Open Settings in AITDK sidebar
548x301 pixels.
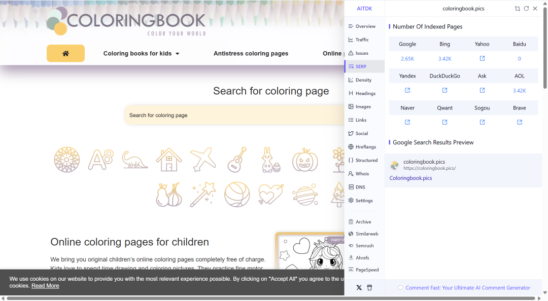click(x=364, y=201)
